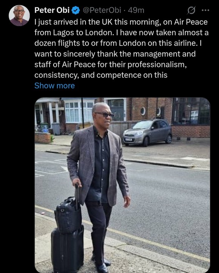
Task: Open the 49m timestamp link
Action: click(136, 10)
